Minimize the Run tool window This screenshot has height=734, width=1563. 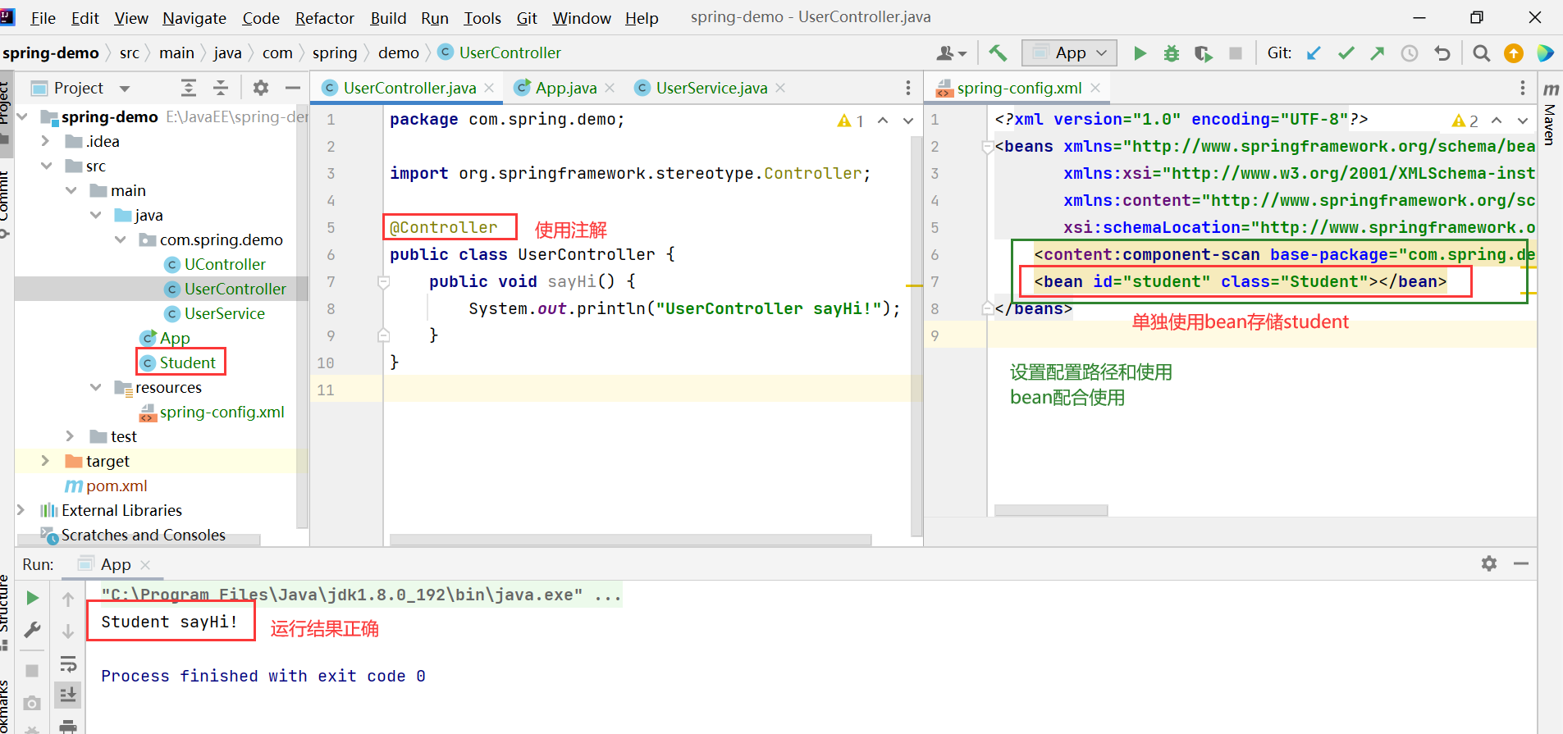[x=1521, y=563]
